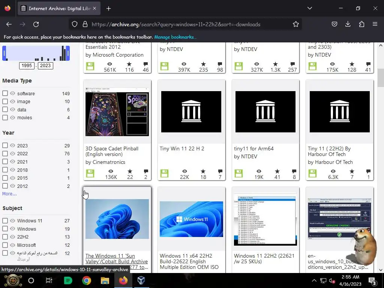Close the Internet Archive tab
The image size is (384, 288).
coord(94,9)
